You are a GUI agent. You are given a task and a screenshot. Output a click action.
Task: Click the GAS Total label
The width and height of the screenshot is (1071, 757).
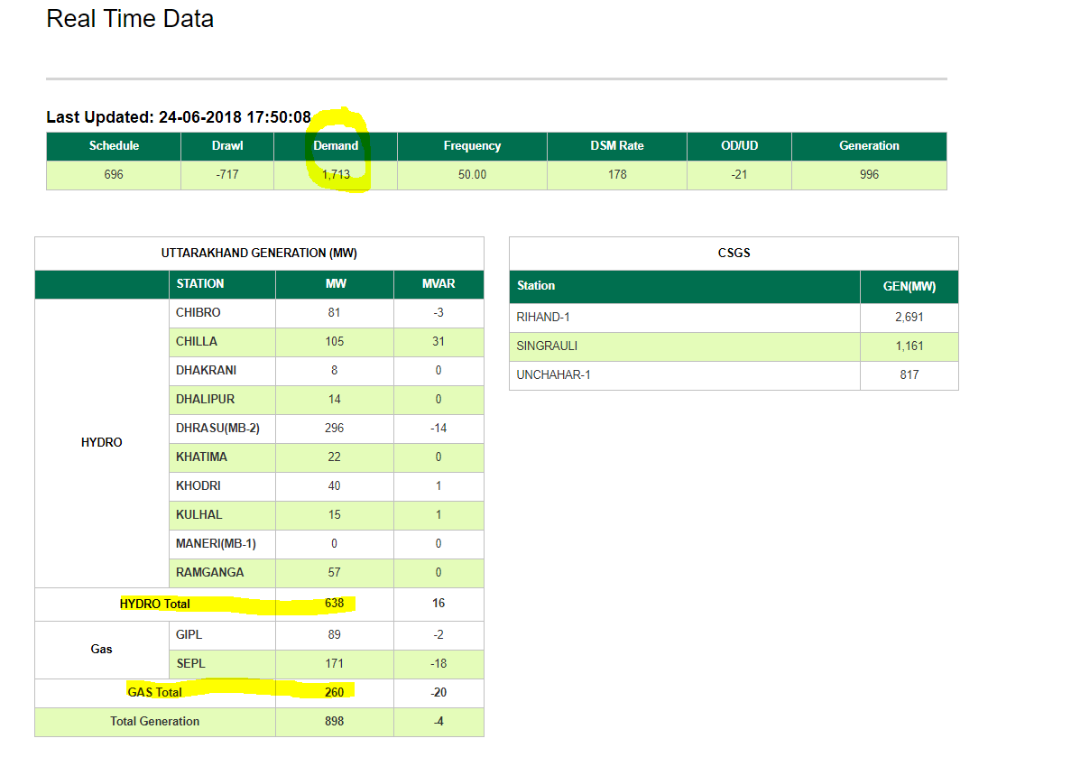tap(155, 693)
